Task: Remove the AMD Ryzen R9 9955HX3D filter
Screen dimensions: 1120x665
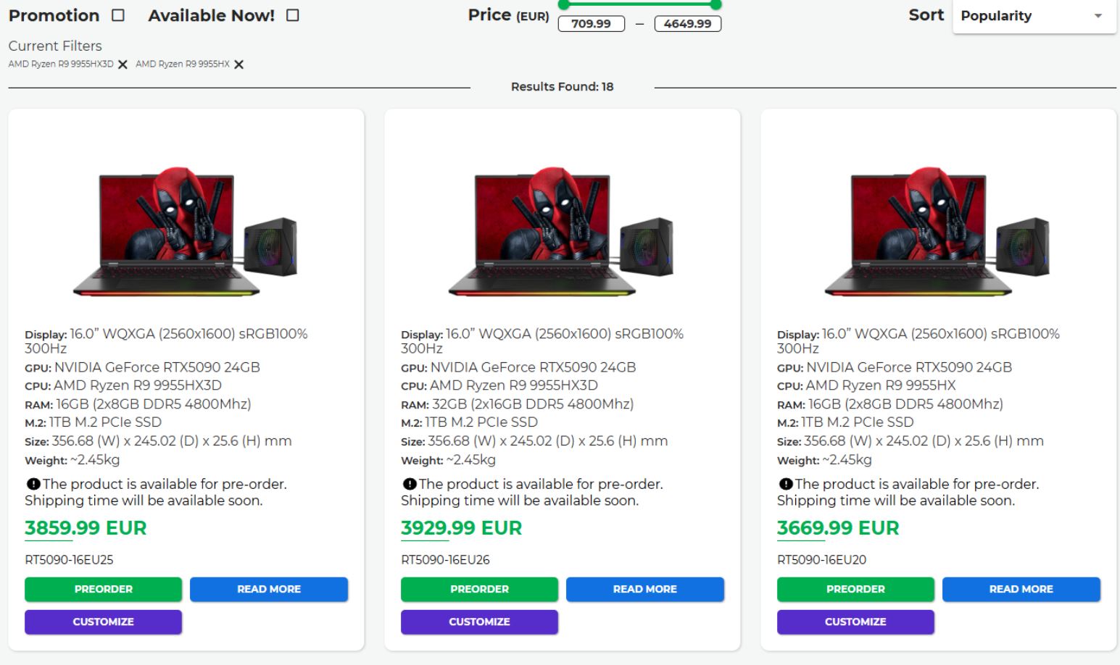Action: [x=123, y=64]
